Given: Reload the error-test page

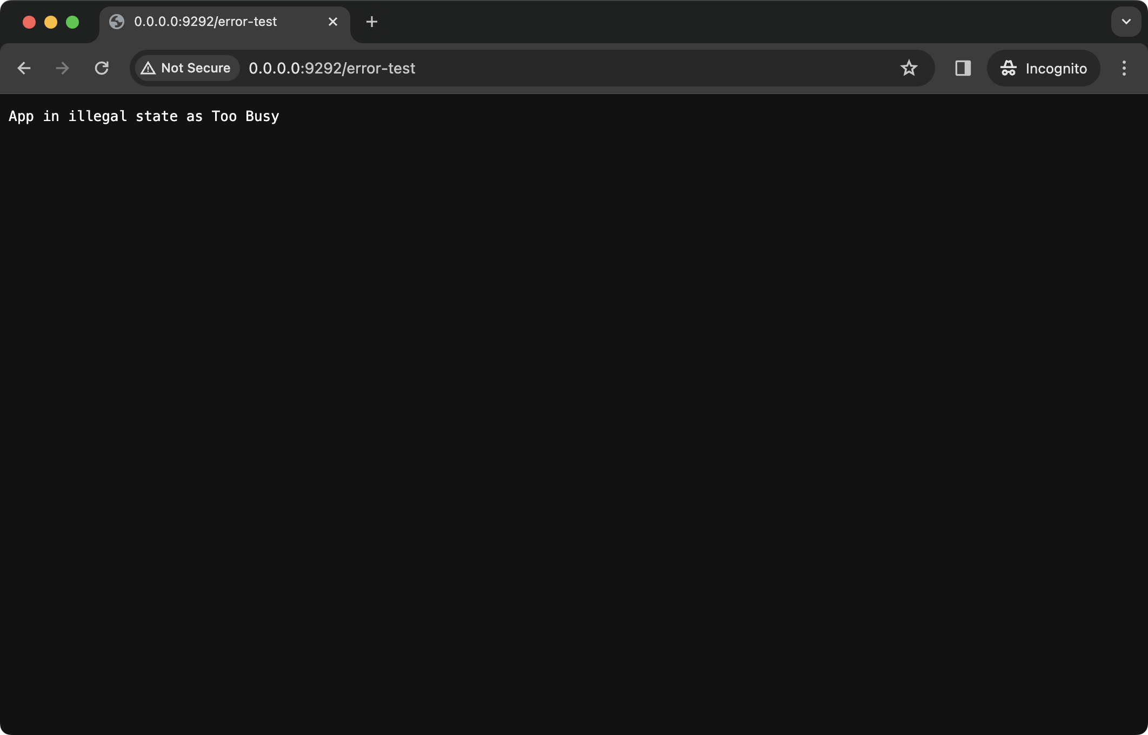Looking at the screenshot, I should 102,68.
